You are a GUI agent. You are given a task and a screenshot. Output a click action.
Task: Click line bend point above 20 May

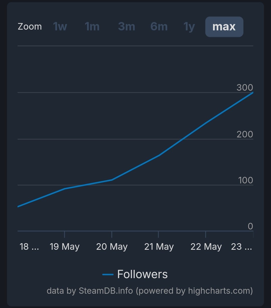pyautogui.click(x=112, y=180)
